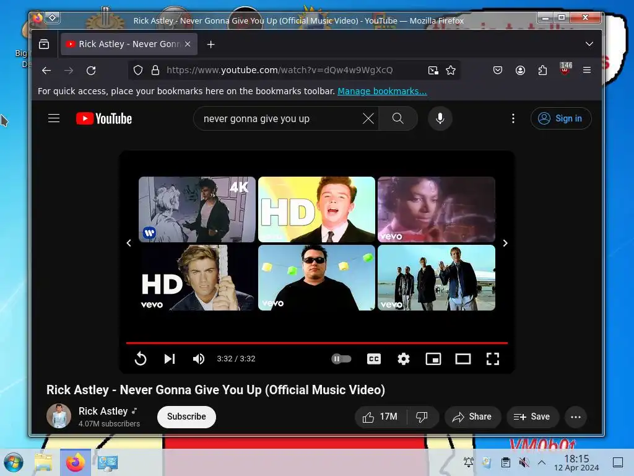Open YouTube settings three-dot menu
634x476 pixels.
click(513, 118)
